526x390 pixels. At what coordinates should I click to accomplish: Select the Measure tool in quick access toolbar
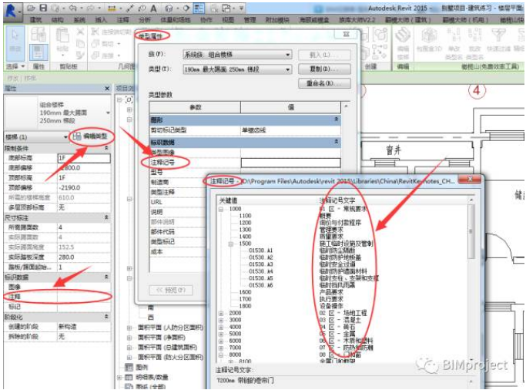click(x=112, y=8)
